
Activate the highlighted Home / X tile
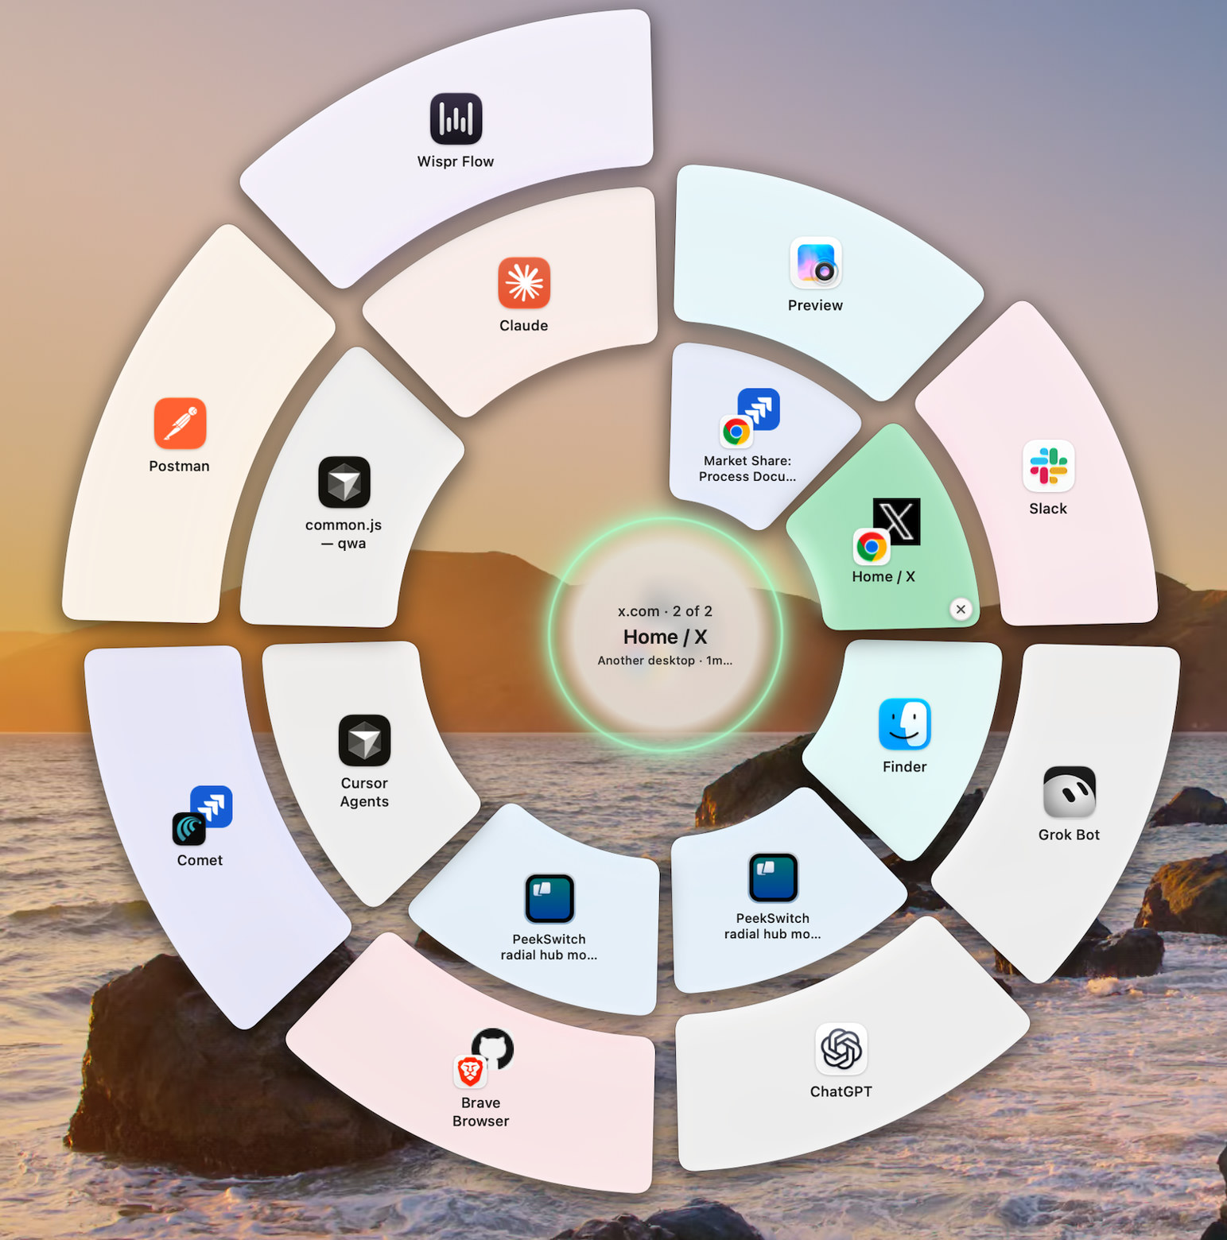(884, 541)
